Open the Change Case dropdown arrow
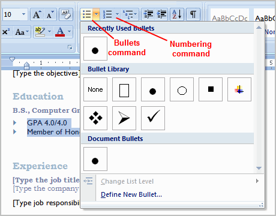The height and width of the screenshot is (216, 276). [28, 32]
